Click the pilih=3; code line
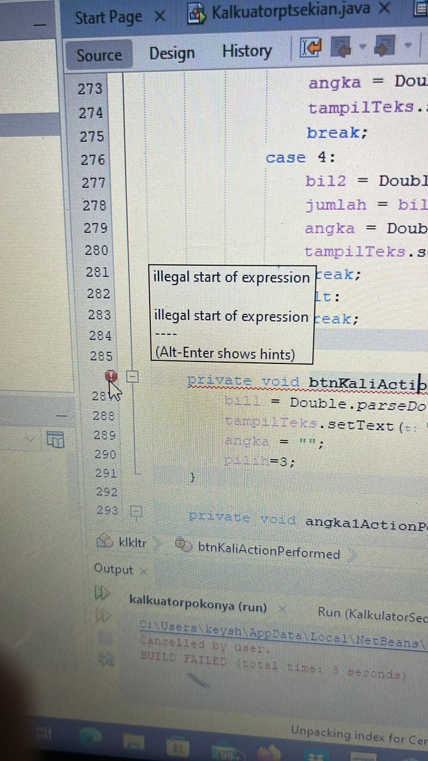This screenshot has width=428, height=761. click(x=259, y=461)
